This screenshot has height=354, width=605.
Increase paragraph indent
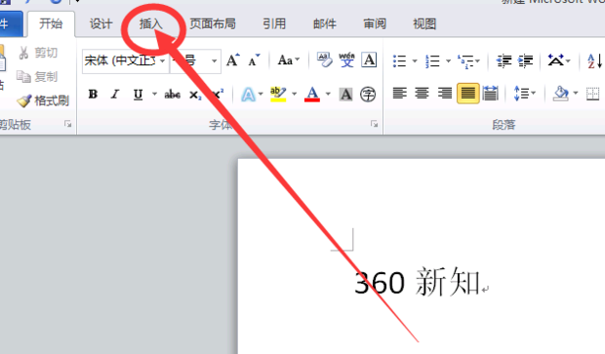[x=525, y=60]
